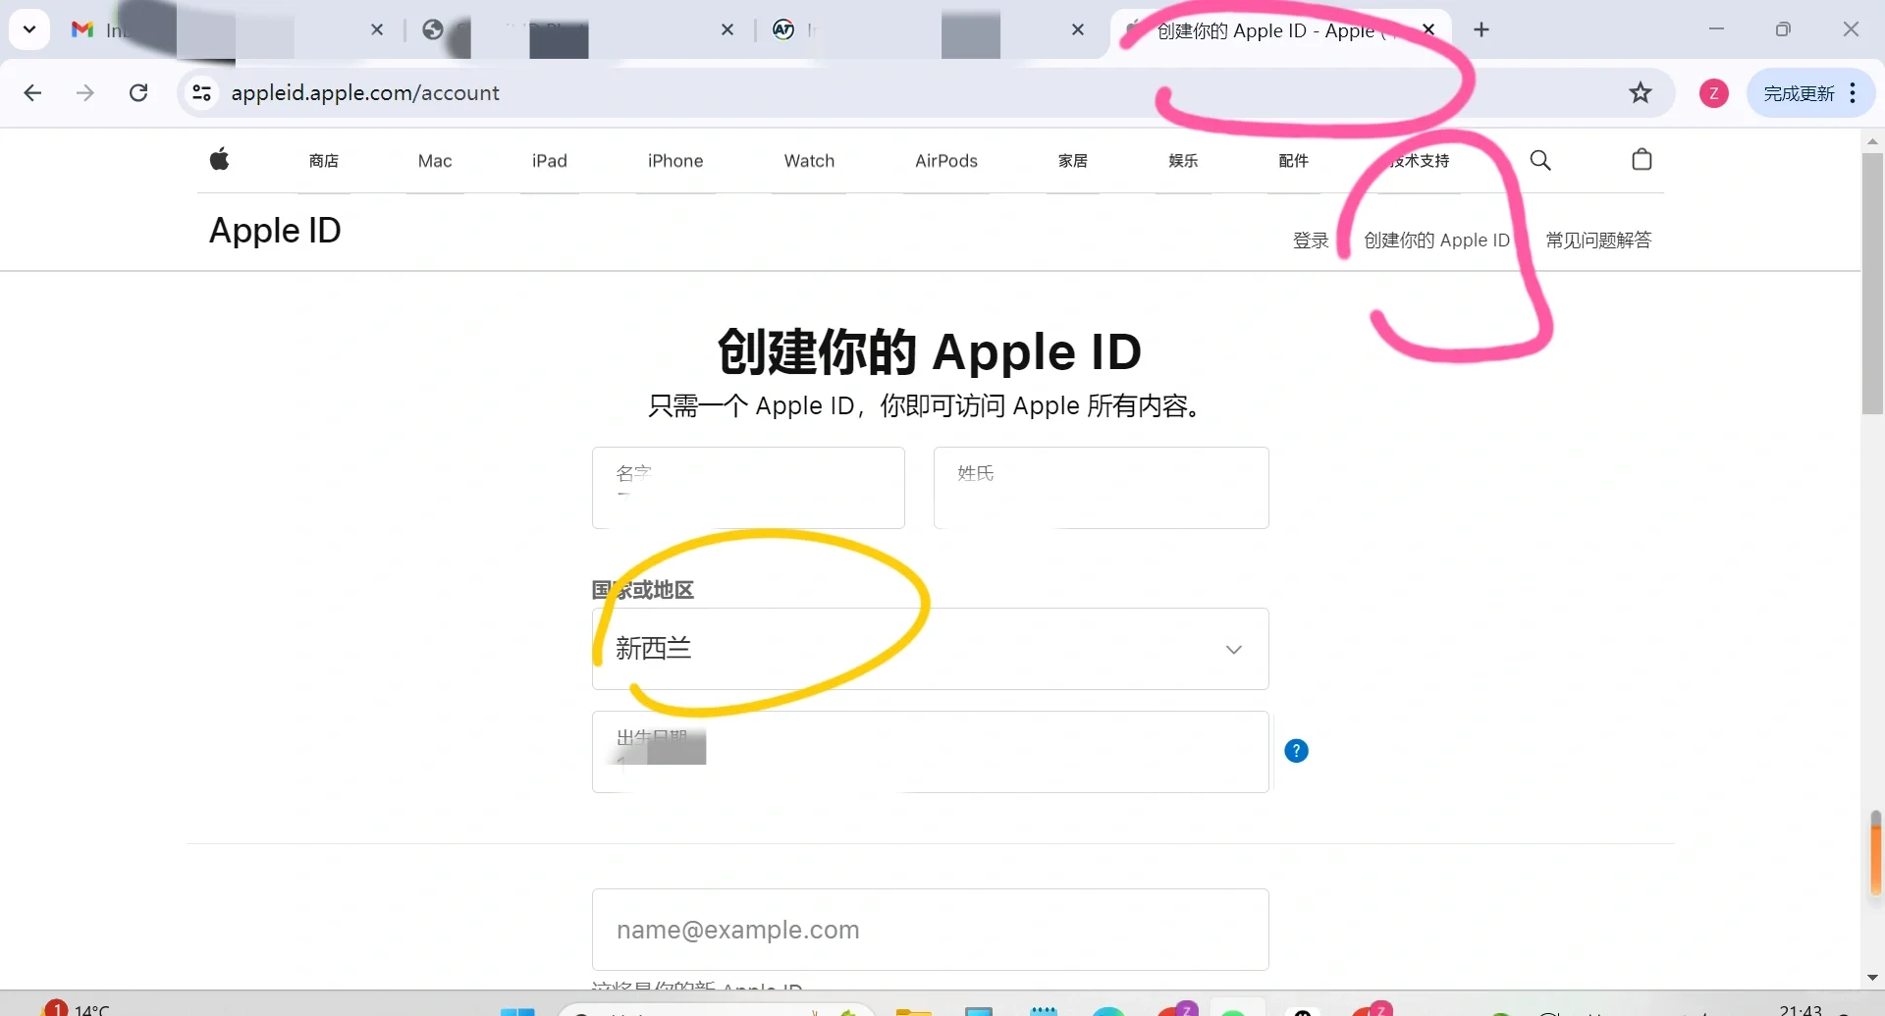Screen dimensions: 1885x1016
Task: Bookmark the page with the star icon
Action: point(1641,92)
